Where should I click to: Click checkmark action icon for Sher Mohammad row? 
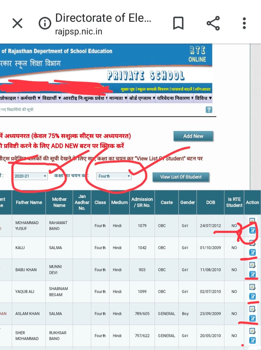coord(252,331)
